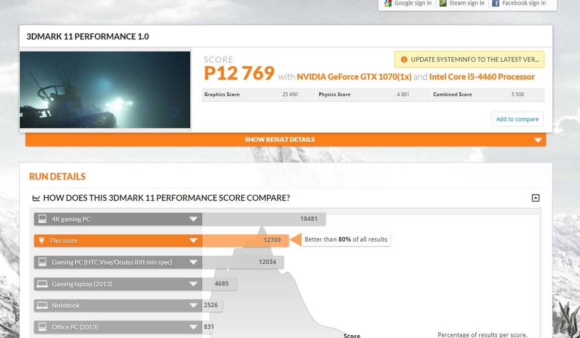Screen dimensions: 580x338
Task: Expand Gaming PC HTC Vive/Oculus Rift dropdown
Action: click(x=193, y=263)
